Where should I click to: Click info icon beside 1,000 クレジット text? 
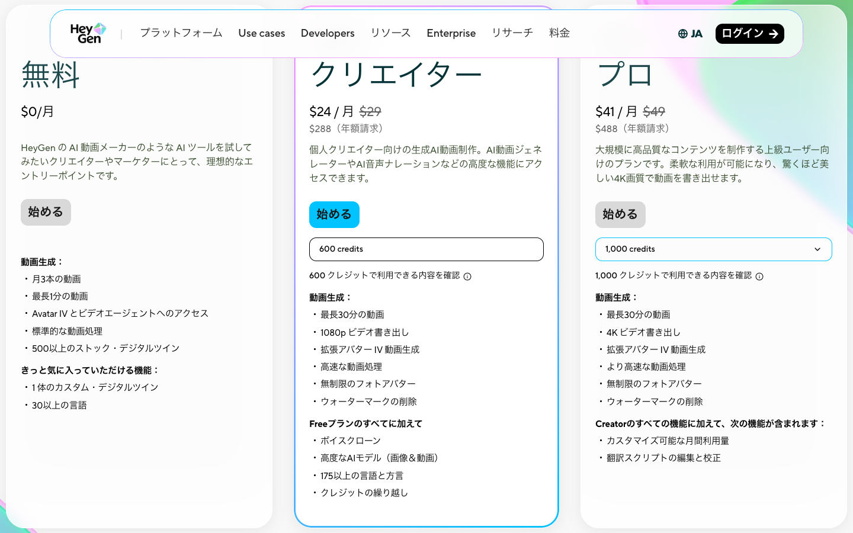click(x=759, y=277)
